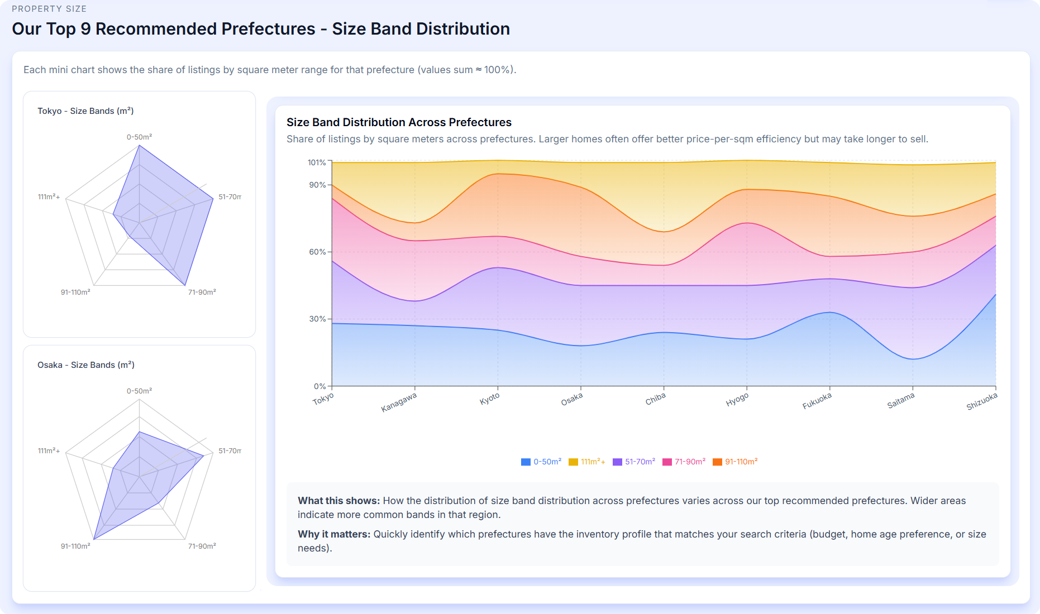Screen dimensions: 1040x614
Task: Toggle the 111m²+ series in the legend
Action: point(586,462)
